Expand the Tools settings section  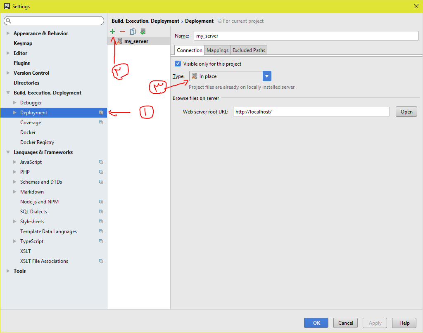8,271
